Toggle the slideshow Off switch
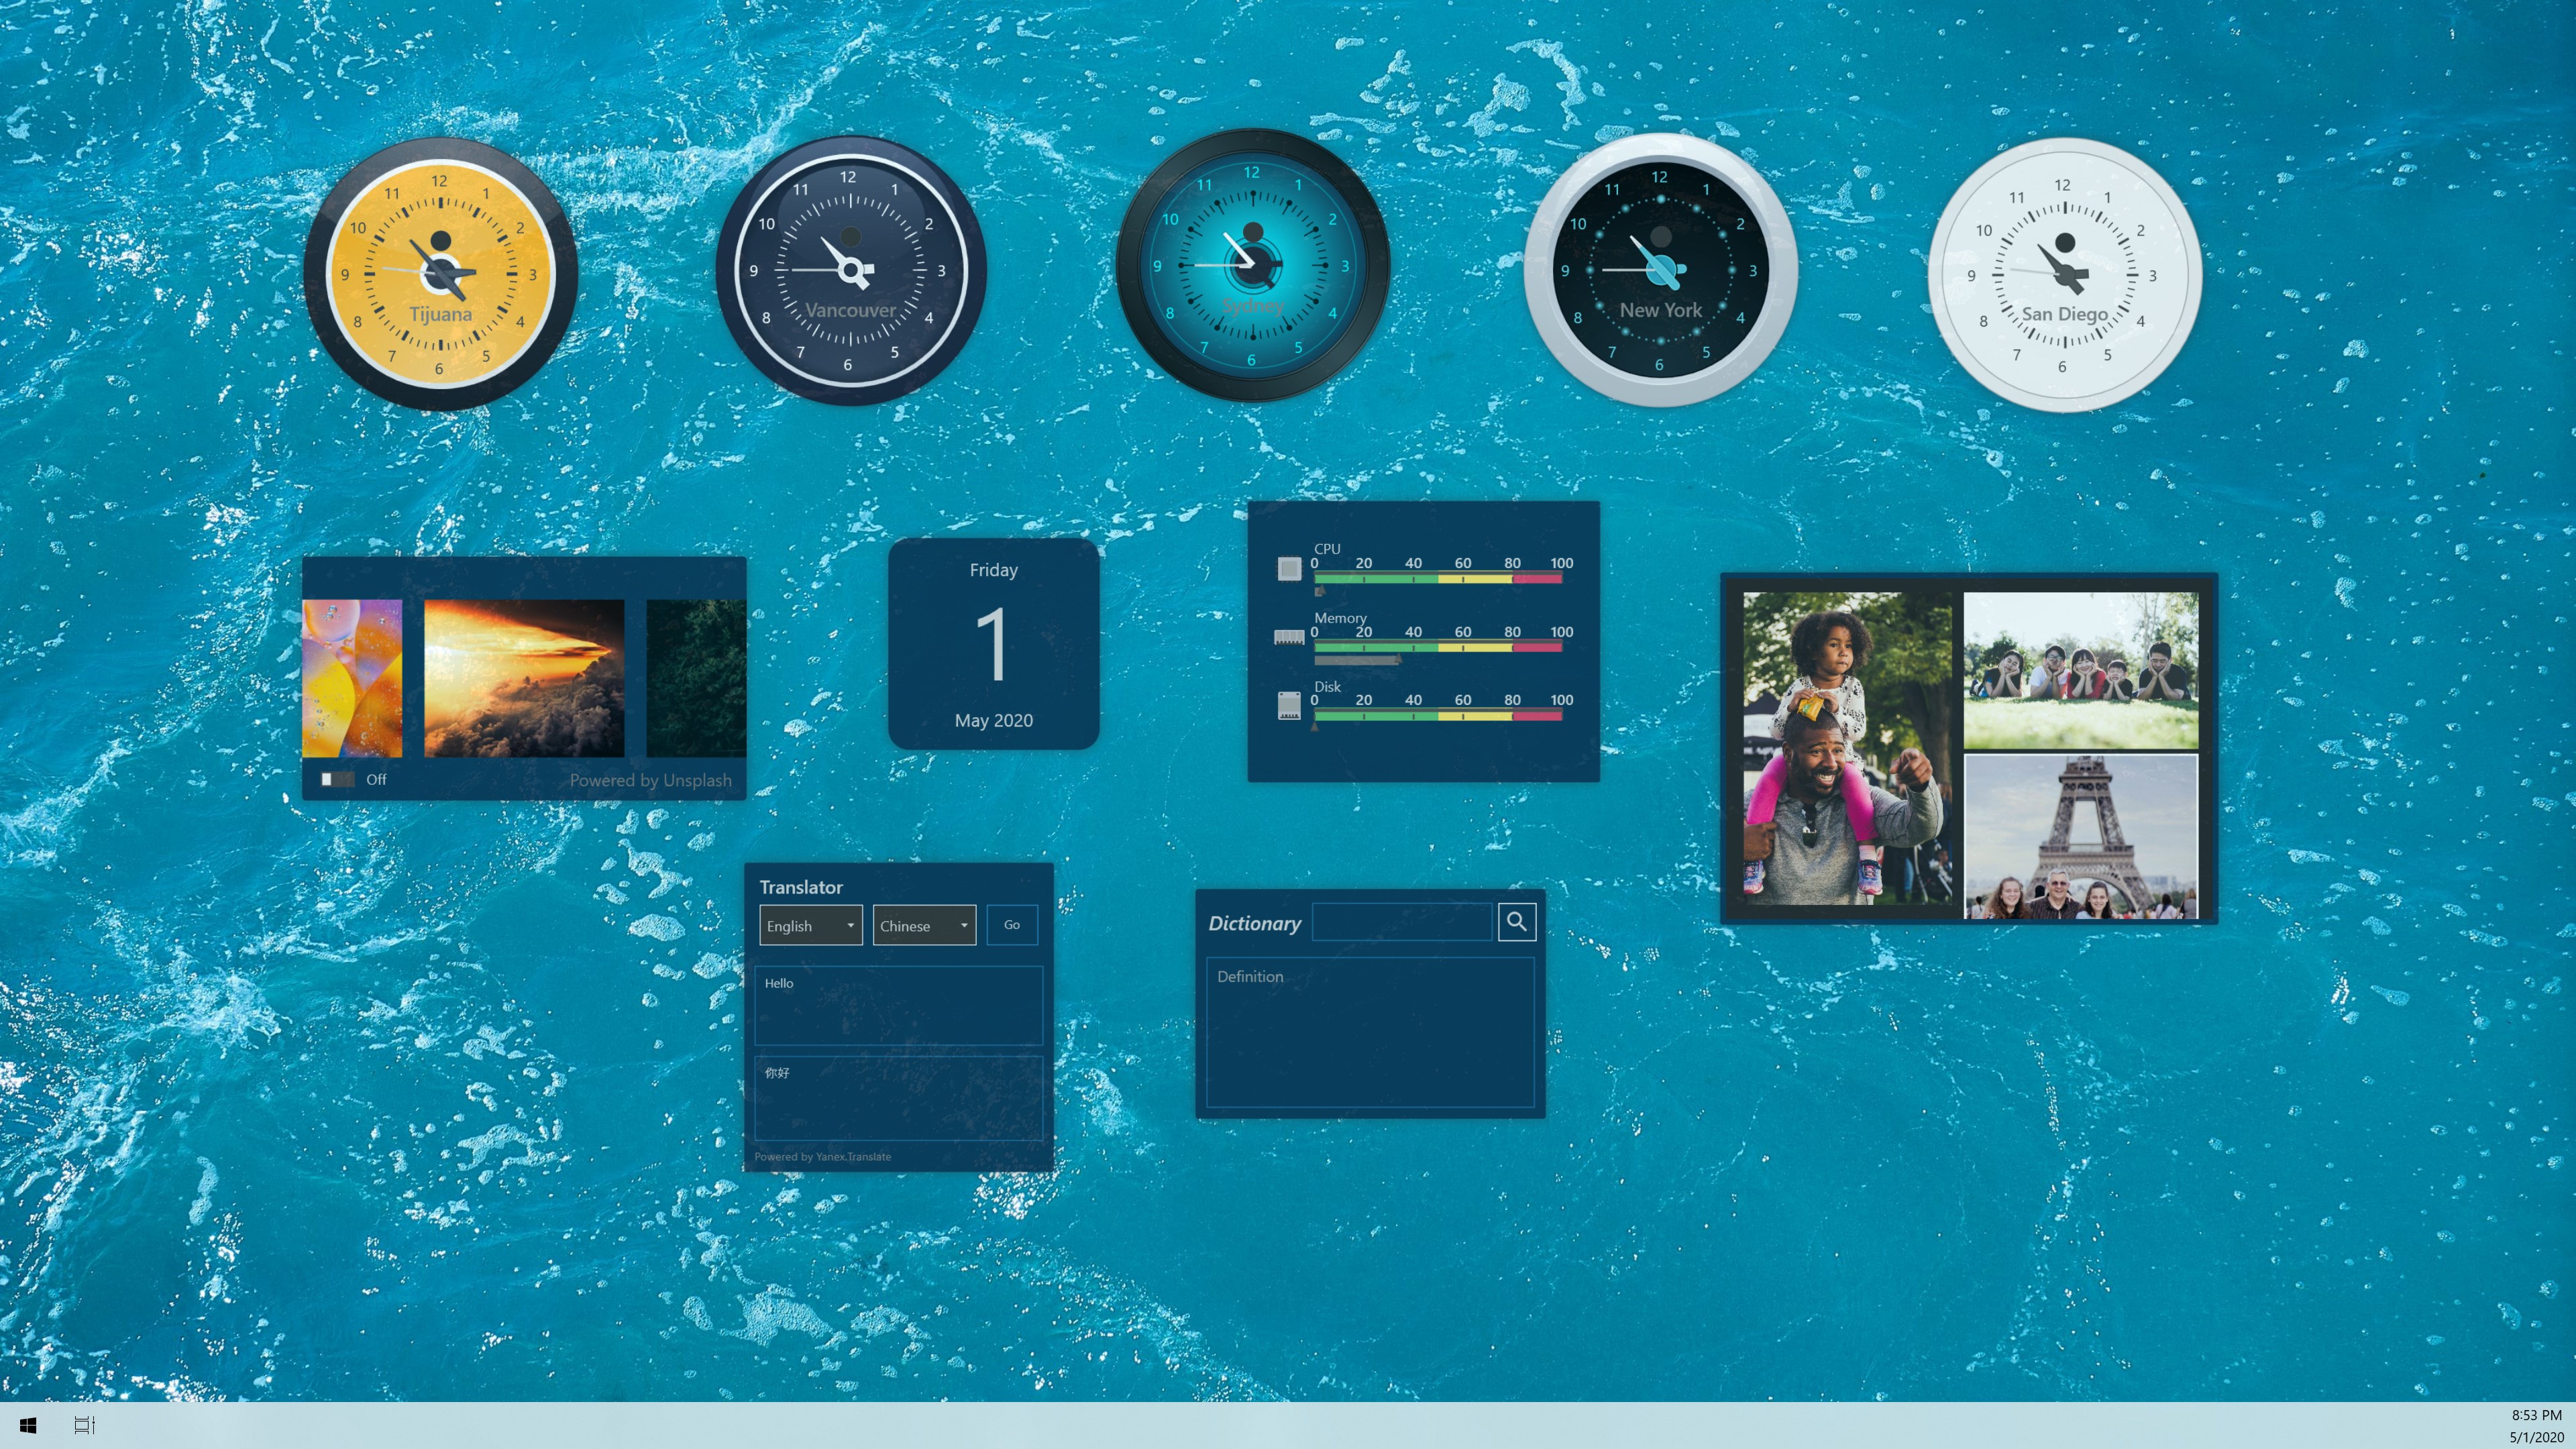Screen dimensions: 2576x1449 click(x=337, y=779)
